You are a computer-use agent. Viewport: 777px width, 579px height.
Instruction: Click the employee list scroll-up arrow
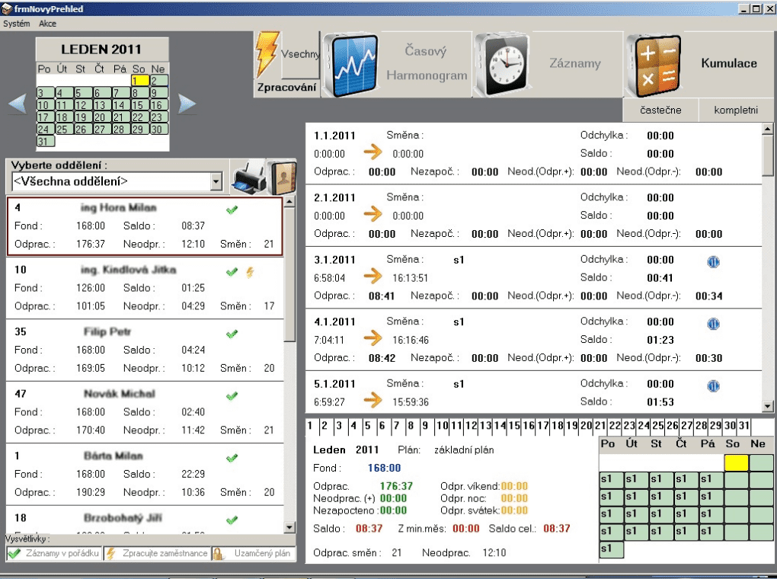(x=289, y=202)
